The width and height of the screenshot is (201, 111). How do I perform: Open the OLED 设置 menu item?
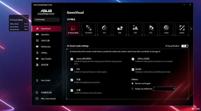point(47,40)
